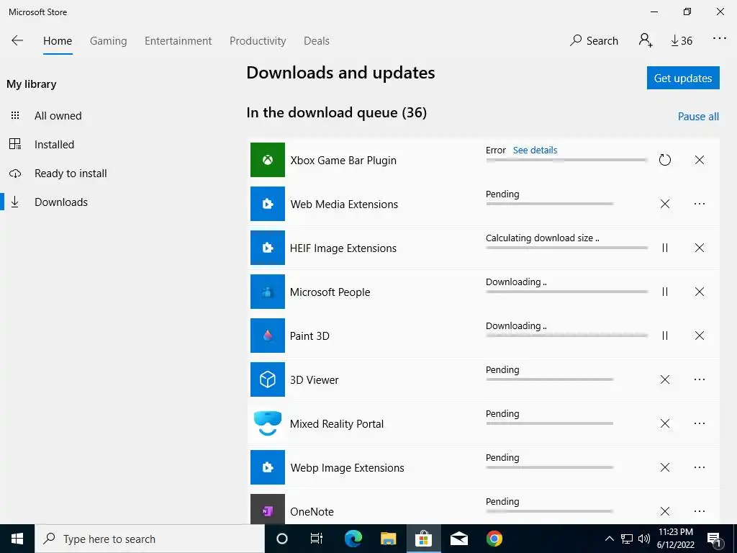Click the OneNote app icon

point(268,509)
